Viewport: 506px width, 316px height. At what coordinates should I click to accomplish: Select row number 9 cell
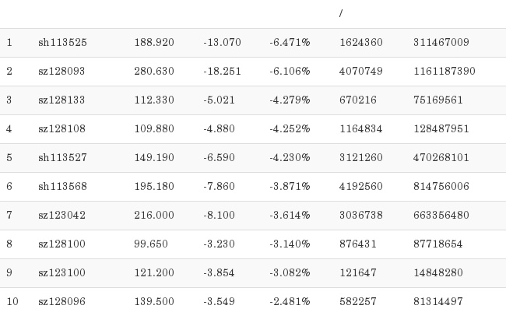click(9, 273)
